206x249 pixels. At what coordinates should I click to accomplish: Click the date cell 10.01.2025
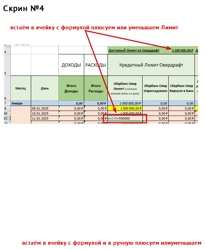45,113
